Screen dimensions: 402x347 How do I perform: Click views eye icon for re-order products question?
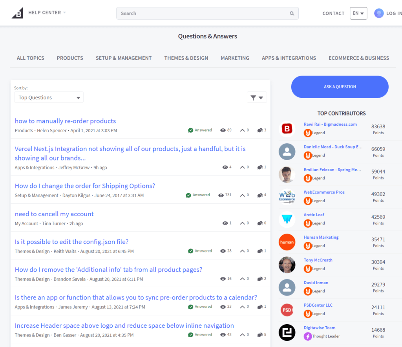point(223,130)
